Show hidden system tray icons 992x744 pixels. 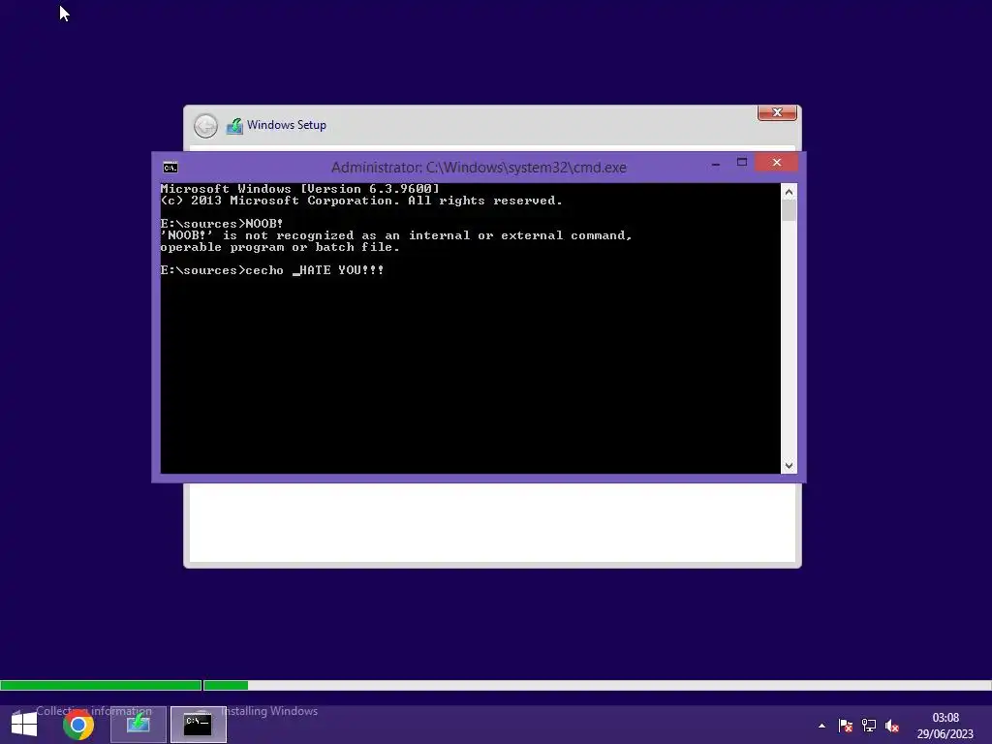pyautogui.click(x=821, y=726)
